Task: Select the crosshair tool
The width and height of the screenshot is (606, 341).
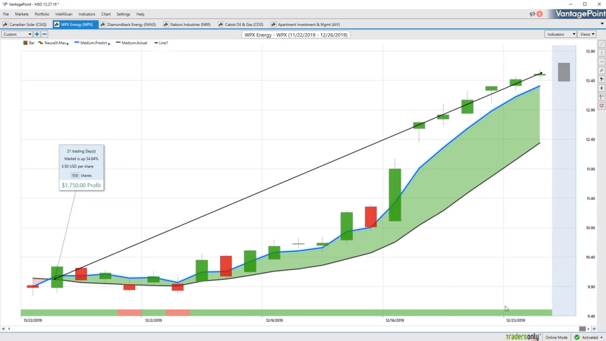Action: coord(601,96)
